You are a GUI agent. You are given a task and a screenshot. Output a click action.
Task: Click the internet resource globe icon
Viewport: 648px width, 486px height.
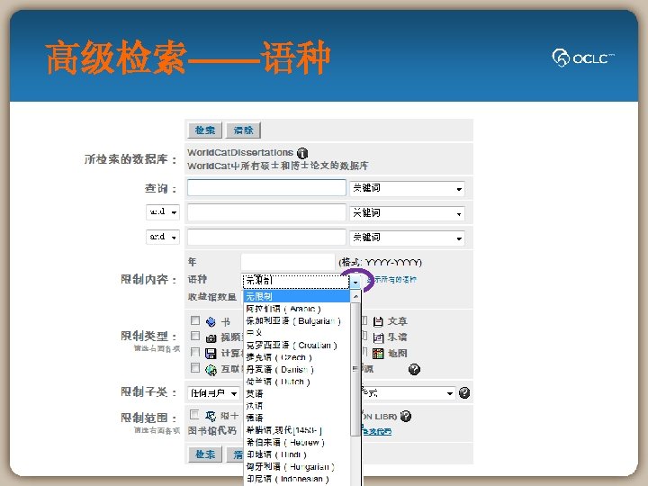pyautogui.click(x=211, y=370)
